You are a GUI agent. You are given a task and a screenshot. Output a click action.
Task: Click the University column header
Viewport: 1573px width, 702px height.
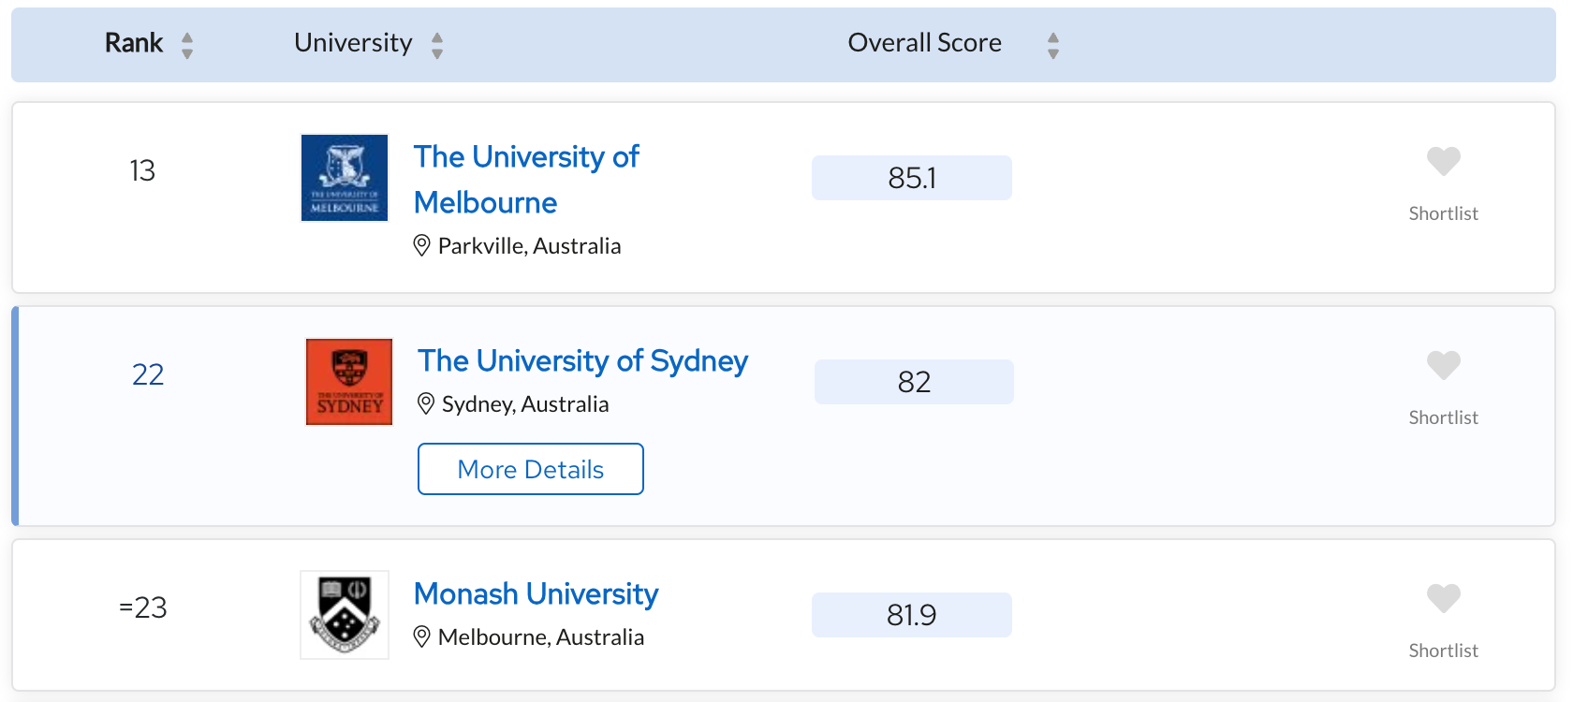353,43
